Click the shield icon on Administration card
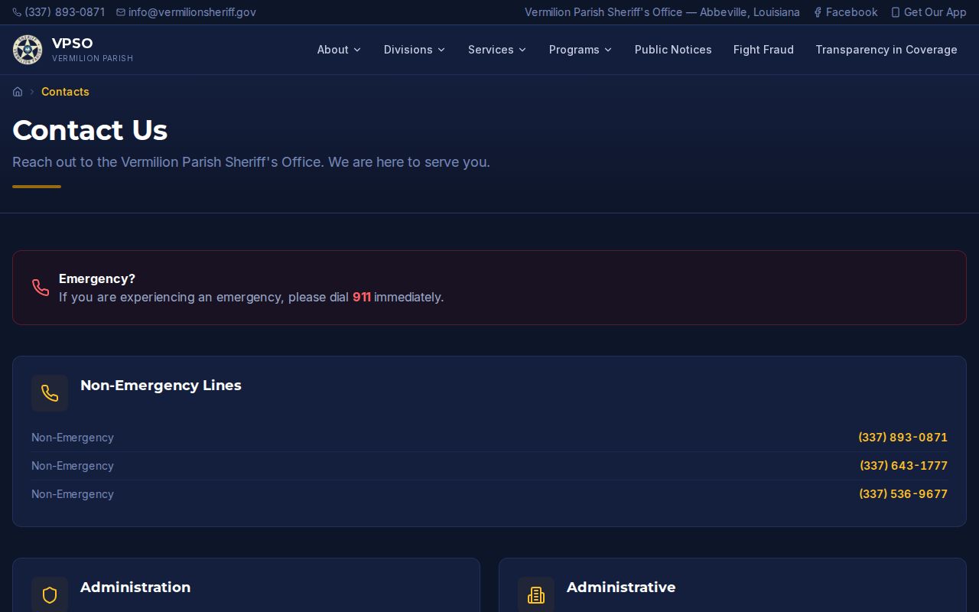The height and width of the screenshot is (612, 979). pyautogui.click(x=50, y=594)
